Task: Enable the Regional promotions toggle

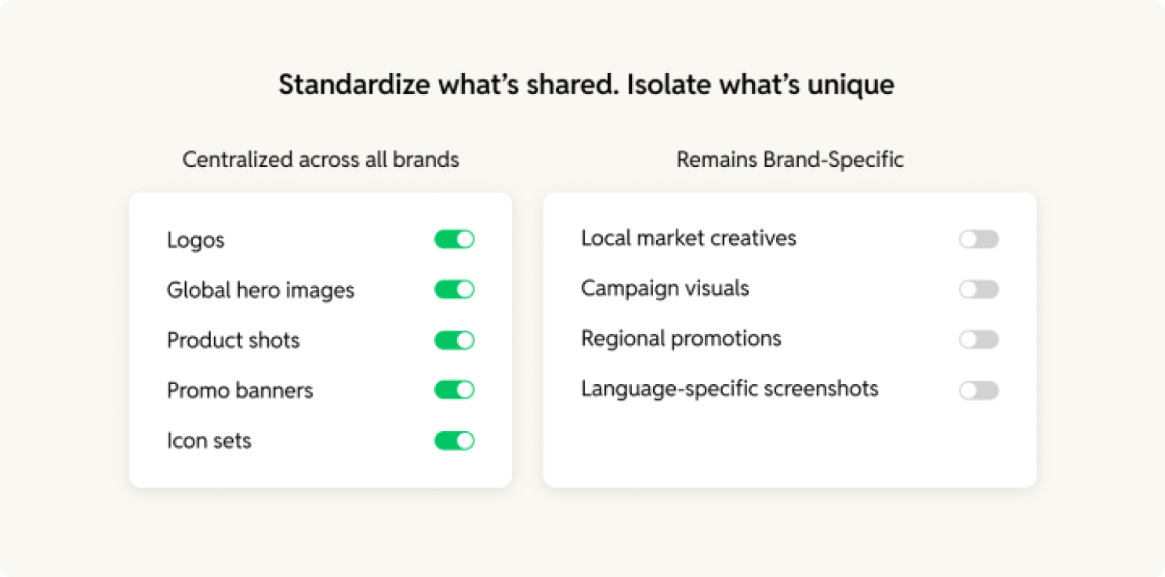Action: pyautogui.click(x=978, y=339)
